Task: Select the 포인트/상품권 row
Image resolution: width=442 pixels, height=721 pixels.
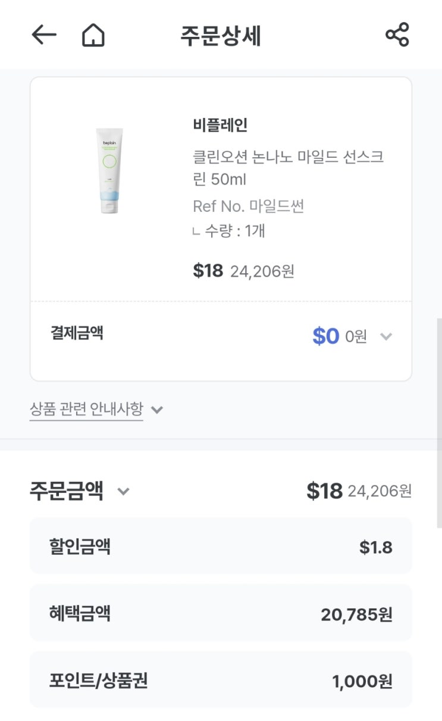Action: coord(221,680)
